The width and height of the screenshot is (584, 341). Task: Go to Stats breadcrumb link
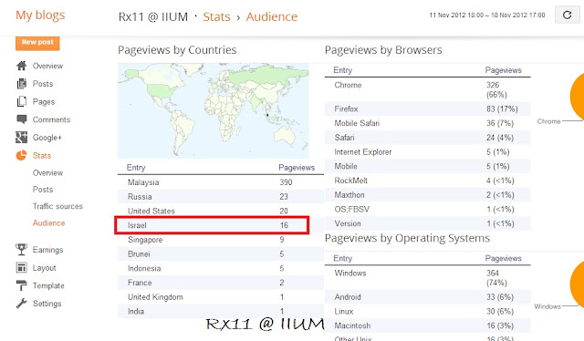click(217, 16)
